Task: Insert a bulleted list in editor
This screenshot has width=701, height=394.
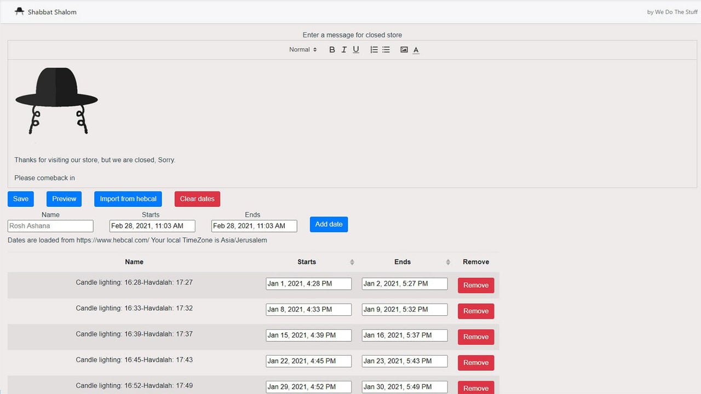Action: (386, 50)
